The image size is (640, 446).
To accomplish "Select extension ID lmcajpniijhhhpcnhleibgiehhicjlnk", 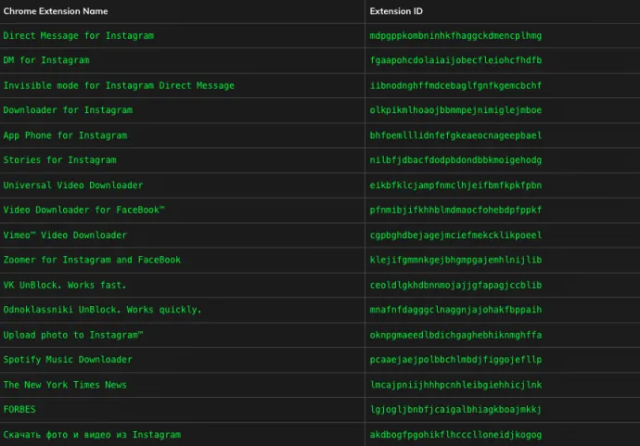I will coord(456,385).
